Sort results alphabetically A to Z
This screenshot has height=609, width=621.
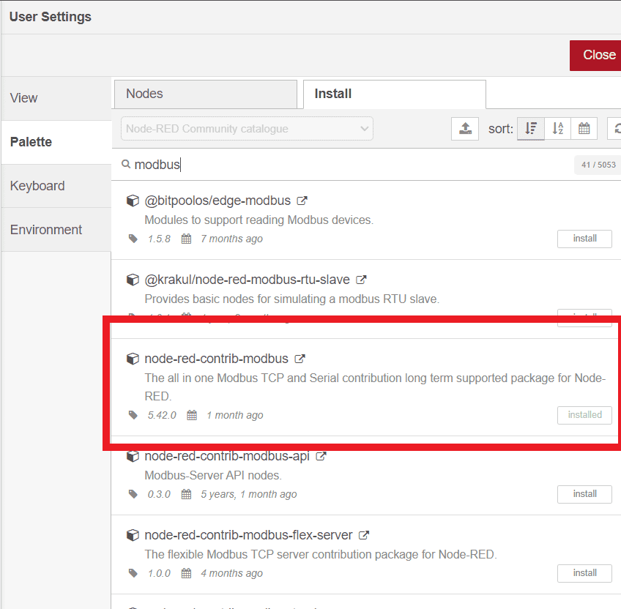(557, 129)
